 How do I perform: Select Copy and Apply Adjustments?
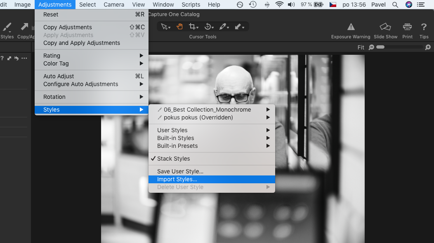(x=82, y=43)
